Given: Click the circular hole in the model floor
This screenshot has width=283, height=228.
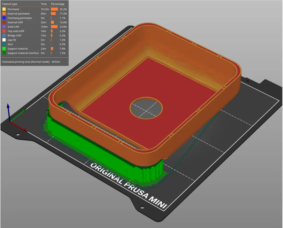Looking at the screenshot, I should 146,108.
